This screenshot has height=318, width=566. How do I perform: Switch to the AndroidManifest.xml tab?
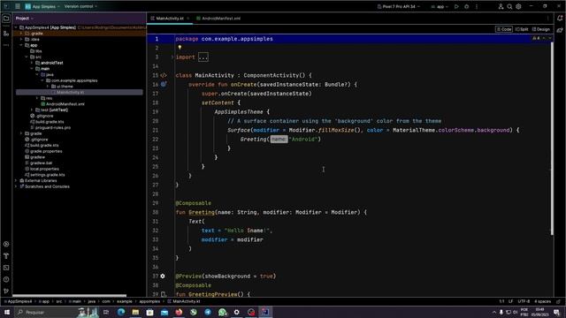(218, 18)
